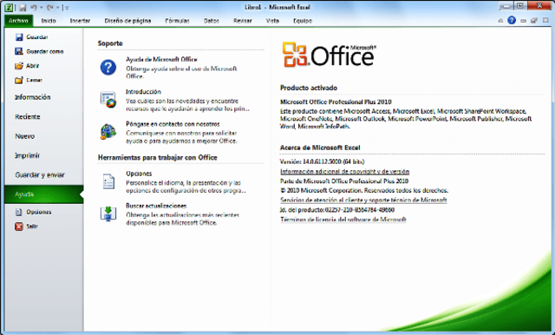The image size is (555, 335).
Task: Open the Undo history dropdown arrow
Action: click(x=41, y=8)
